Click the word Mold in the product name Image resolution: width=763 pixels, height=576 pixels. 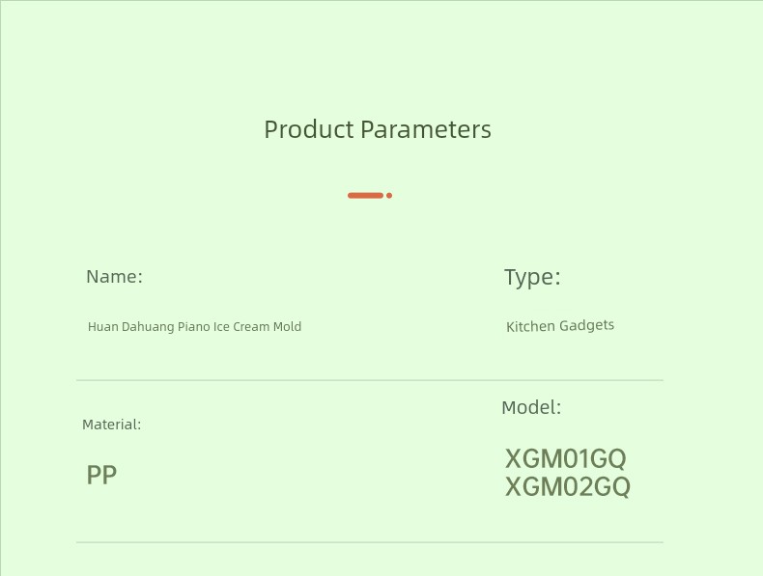(x=287, y=327)
